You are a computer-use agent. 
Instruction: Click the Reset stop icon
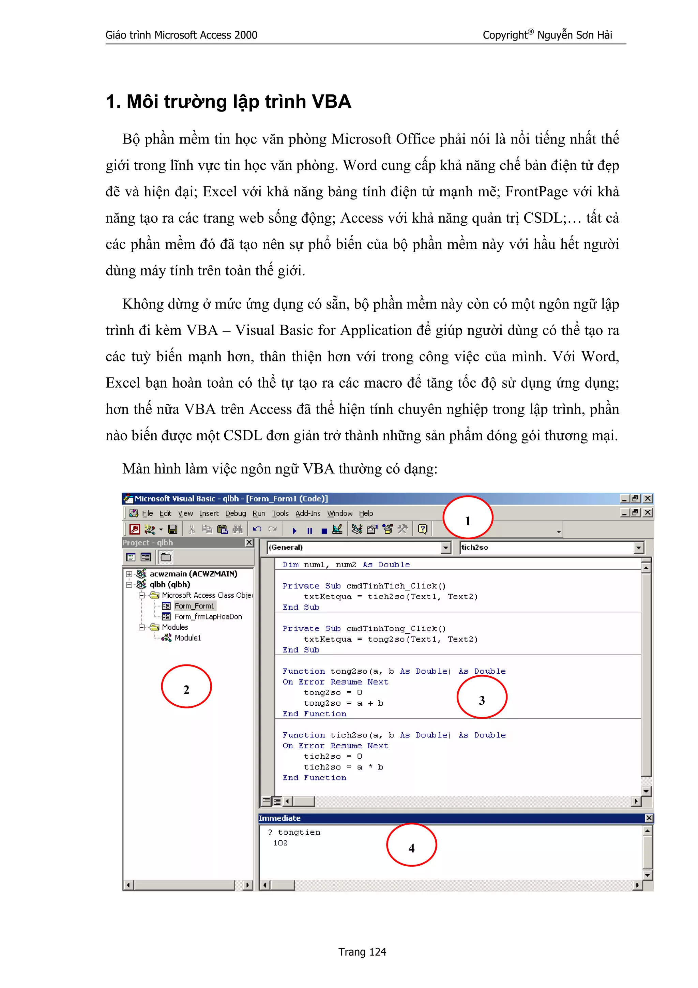324,531
